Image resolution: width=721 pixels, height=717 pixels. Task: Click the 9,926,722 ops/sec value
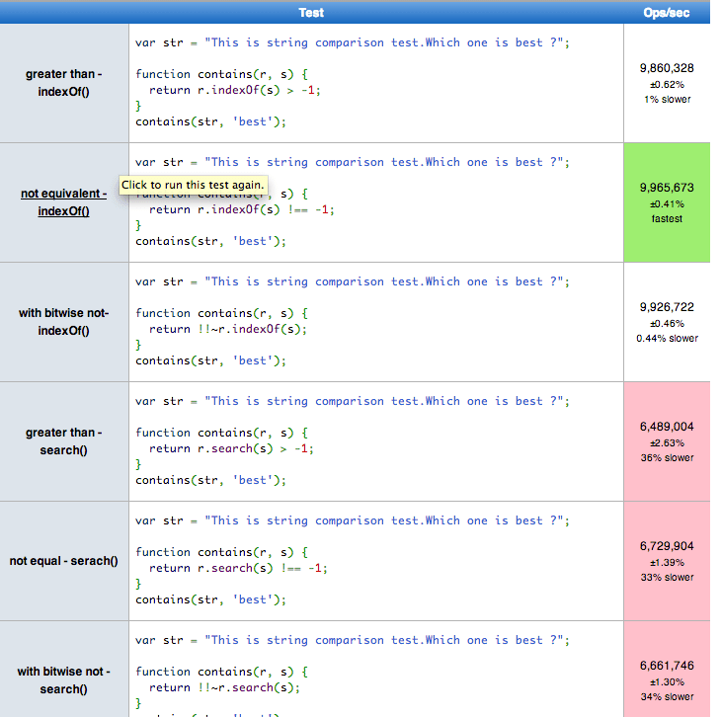[x=667, y=307]
